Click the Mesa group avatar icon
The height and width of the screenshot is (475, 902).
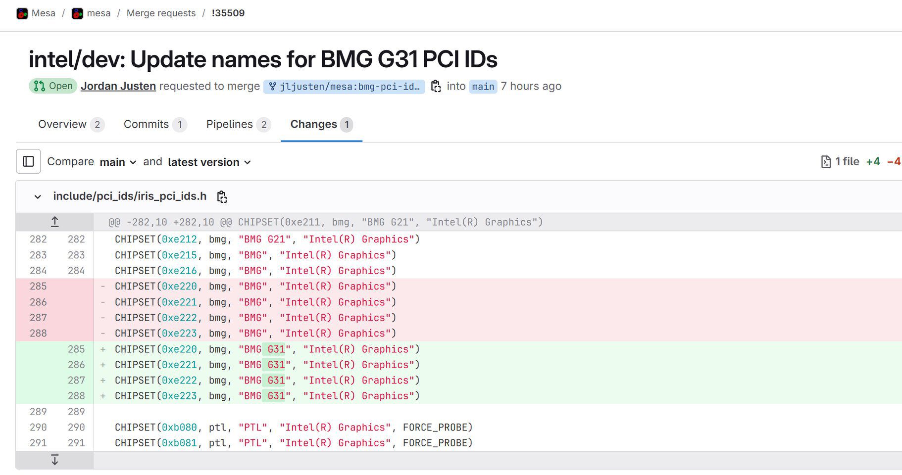pyautogui.click(x=22, y=13)
